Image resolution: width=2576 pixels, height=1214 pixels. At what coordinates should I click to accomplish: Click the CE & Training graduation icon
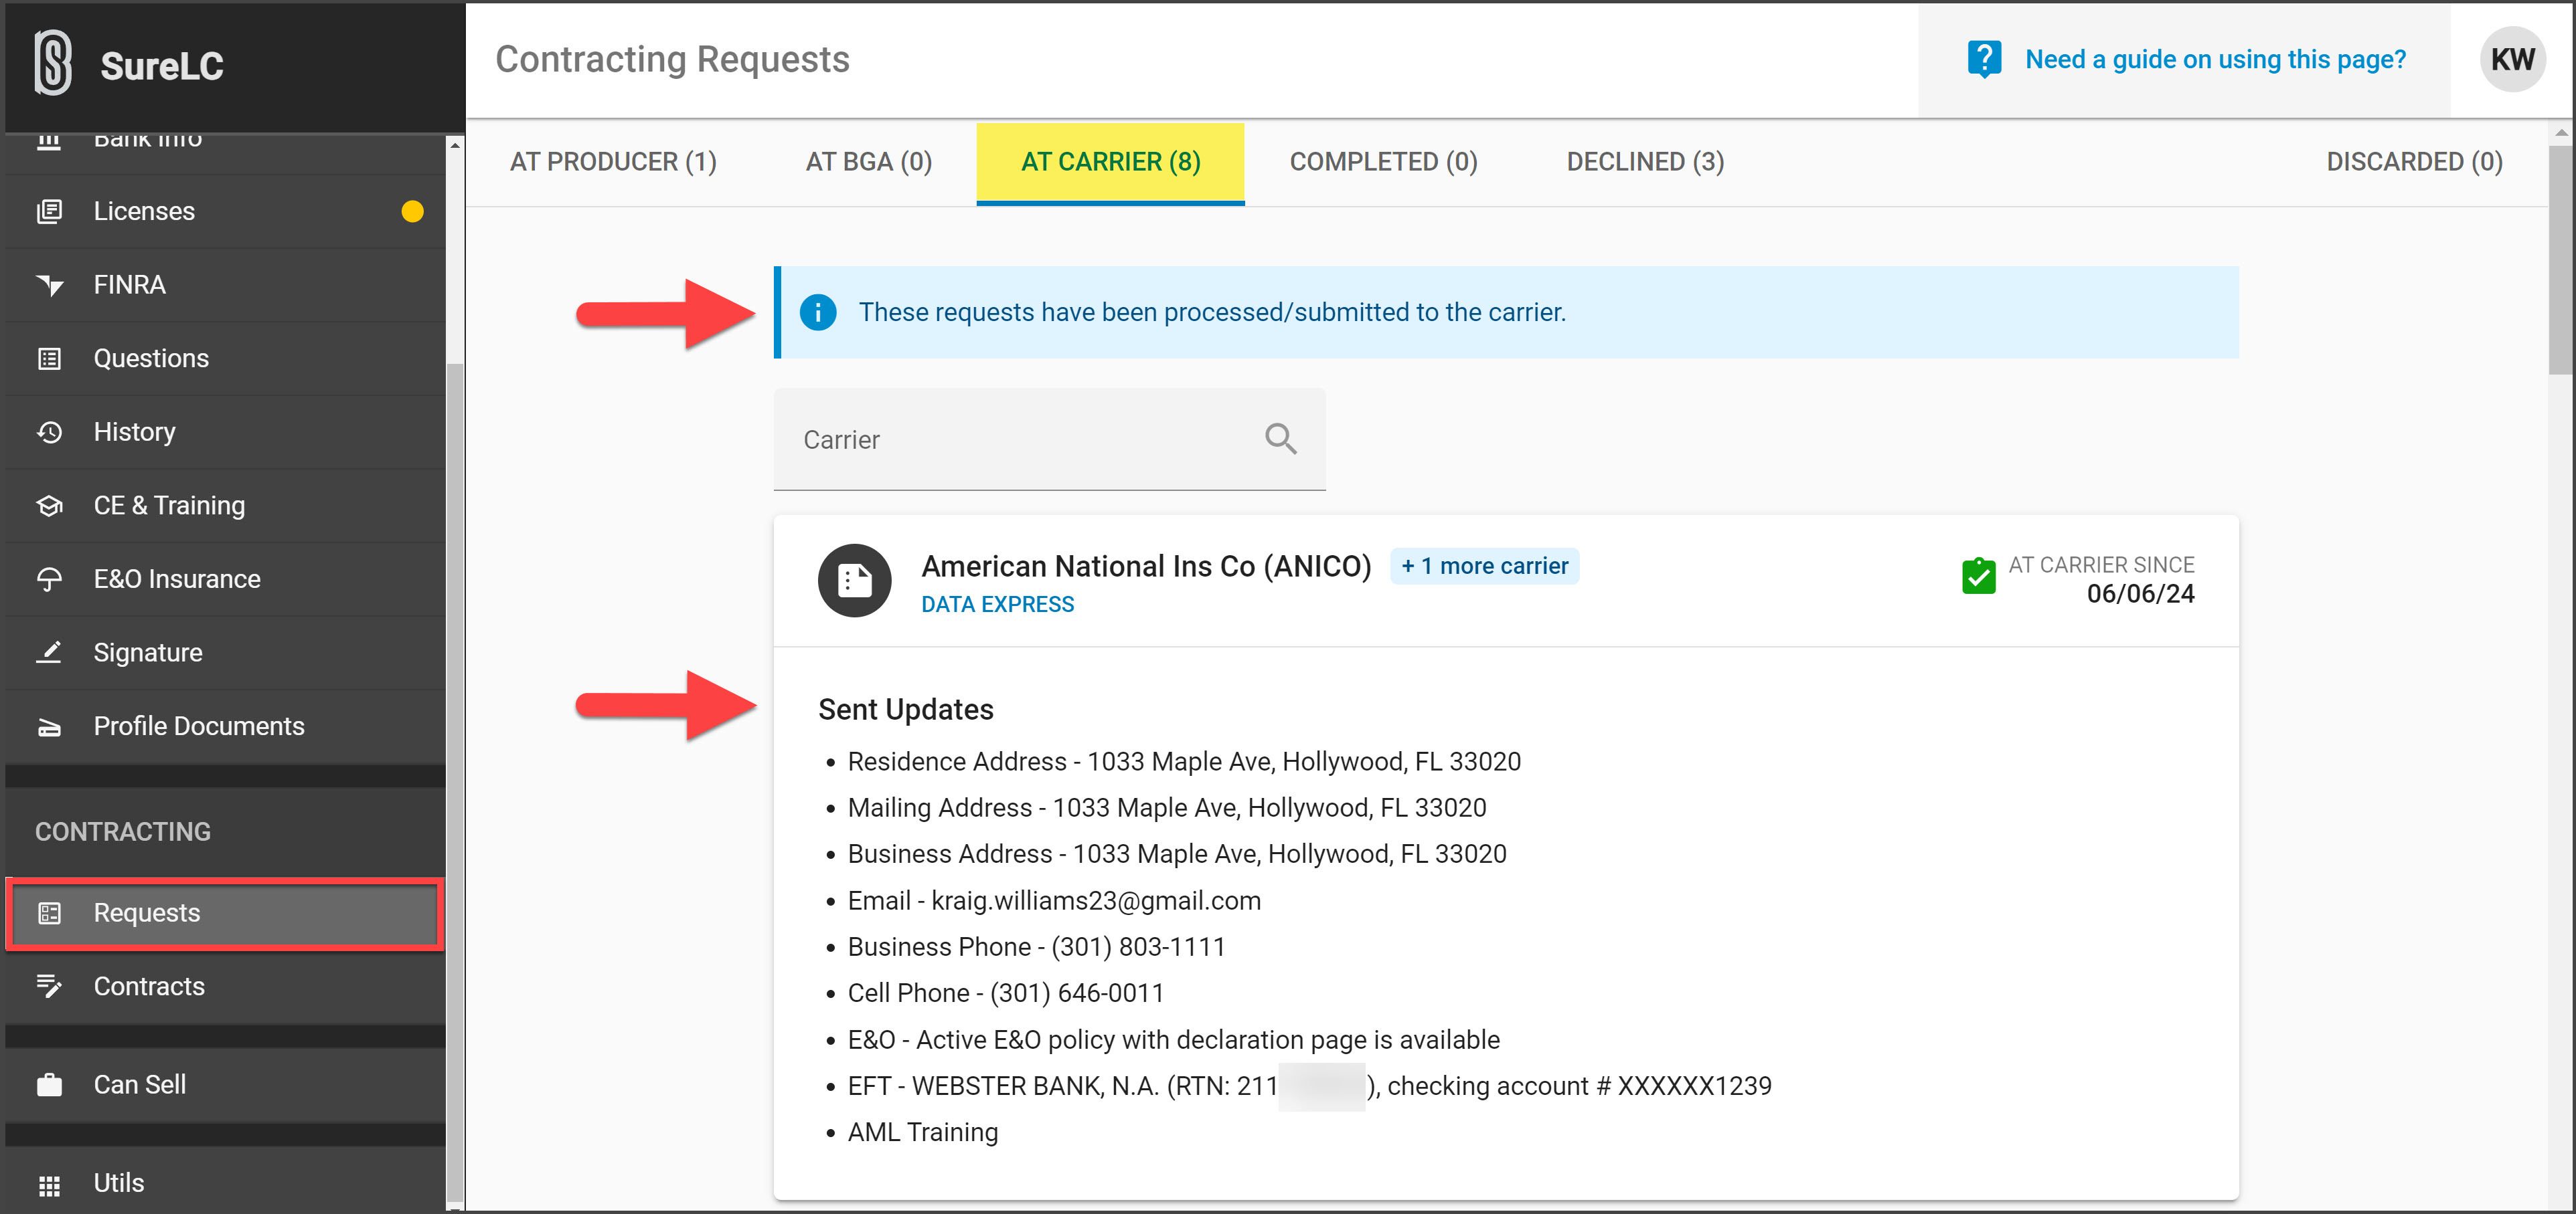[x=49, y=506]
